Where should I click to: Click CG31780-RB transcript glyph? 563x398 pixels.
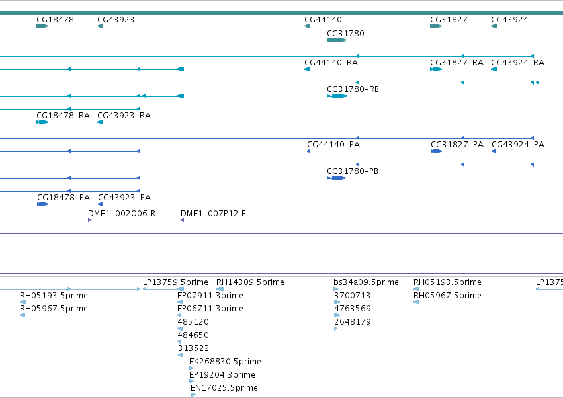click(337, 96)
